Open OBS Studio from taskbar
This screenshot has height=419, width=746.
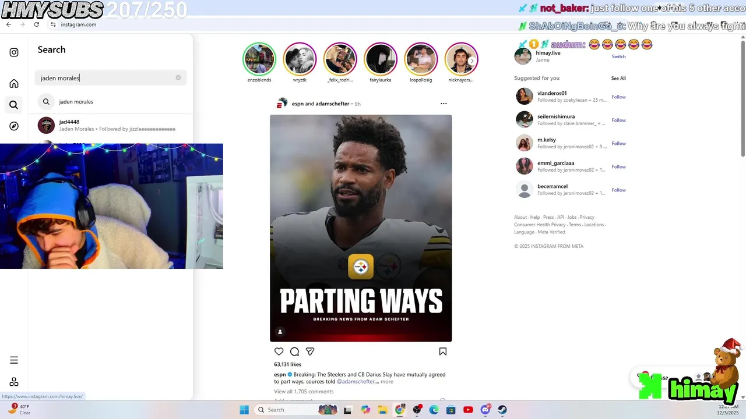coord(417,410)
